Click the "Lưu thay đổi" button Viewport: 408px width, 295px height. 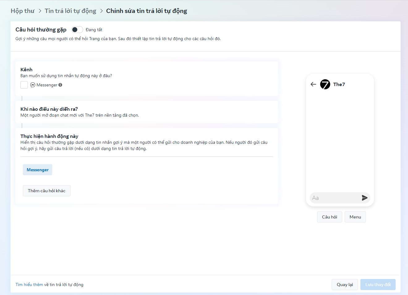click(x=378, y=284)
